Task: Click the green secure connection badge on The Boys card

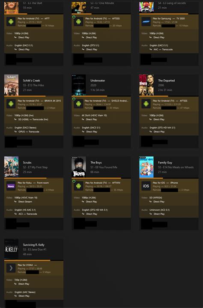Action: (x=74, y=181)
